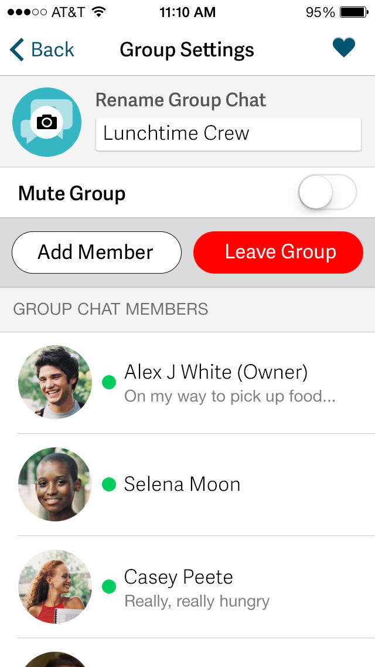This screenshot has height=667, width=375.
Task: Tap the Back text link
Action: (53, 50)
